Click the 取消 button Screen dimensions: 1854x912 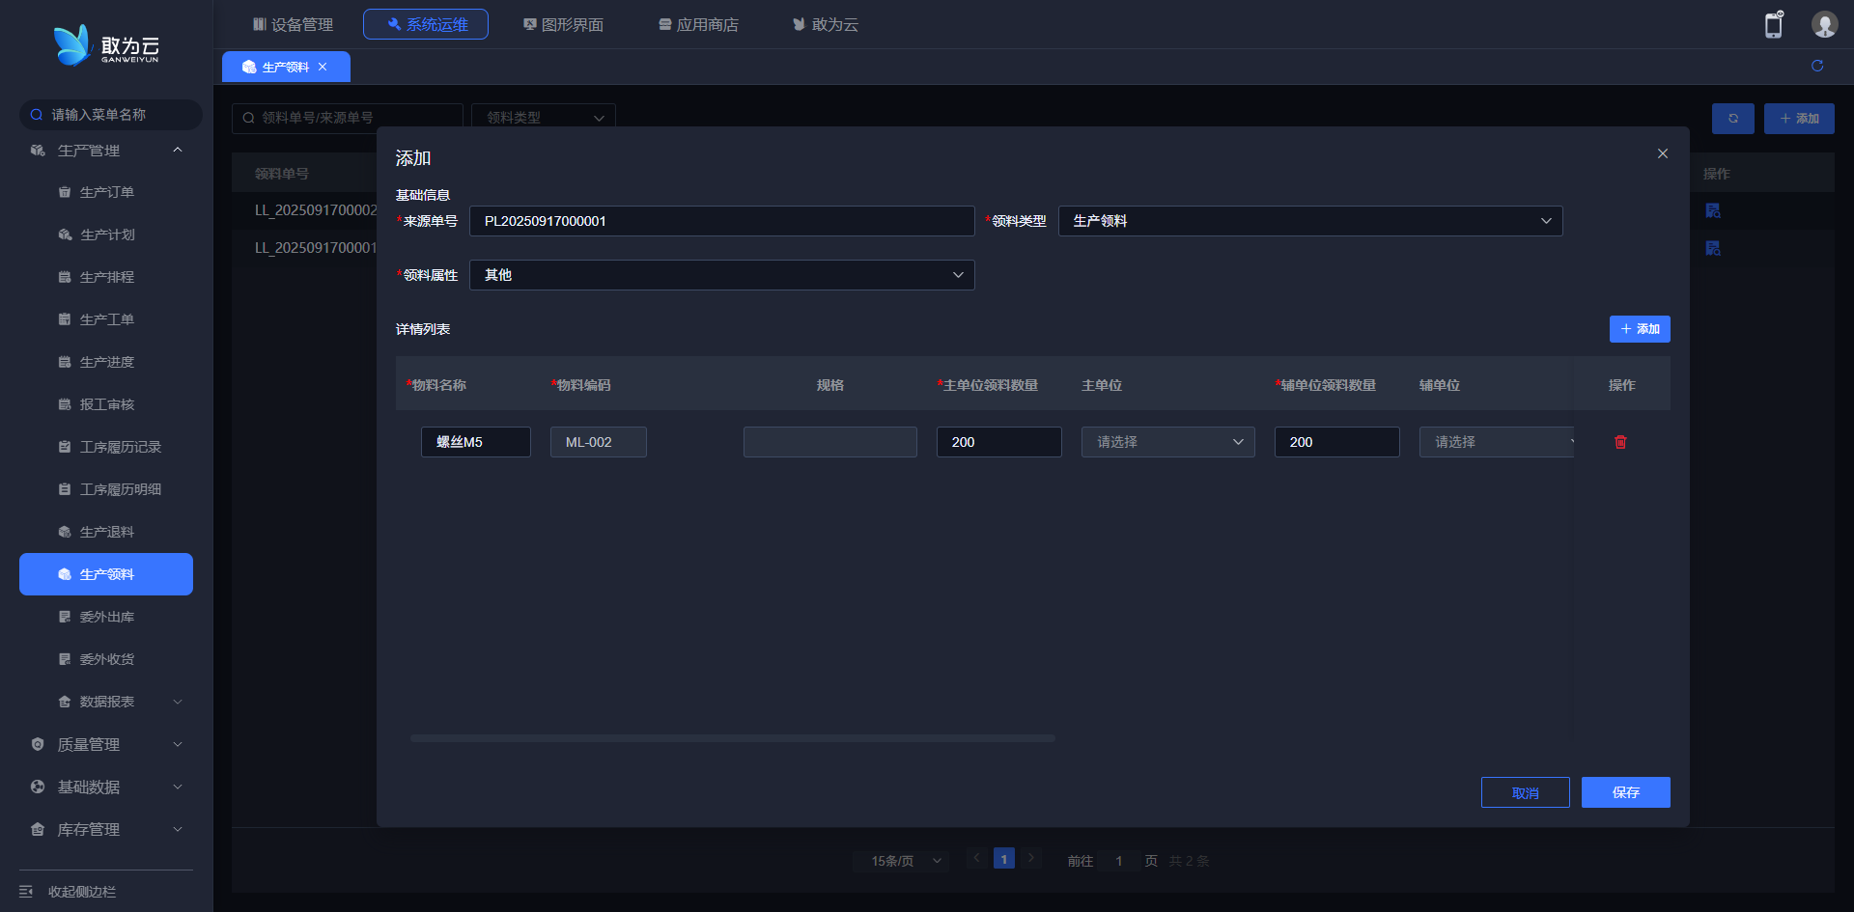[1525, 792]
